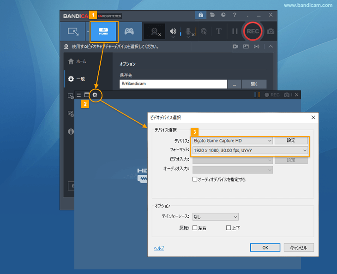
Task: Click the UNREGISTERED label in the title bar
Action: [x=109, y=16]
